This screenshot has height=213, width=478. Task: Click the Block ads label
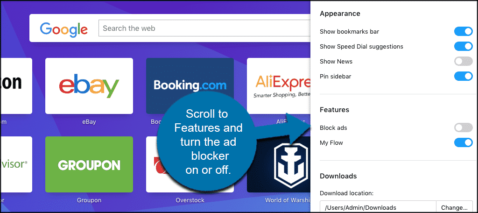point(333,128)
